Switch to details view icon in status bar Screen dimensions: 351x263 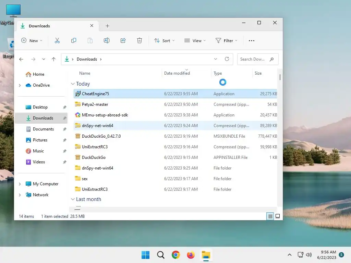coord(270,216)
